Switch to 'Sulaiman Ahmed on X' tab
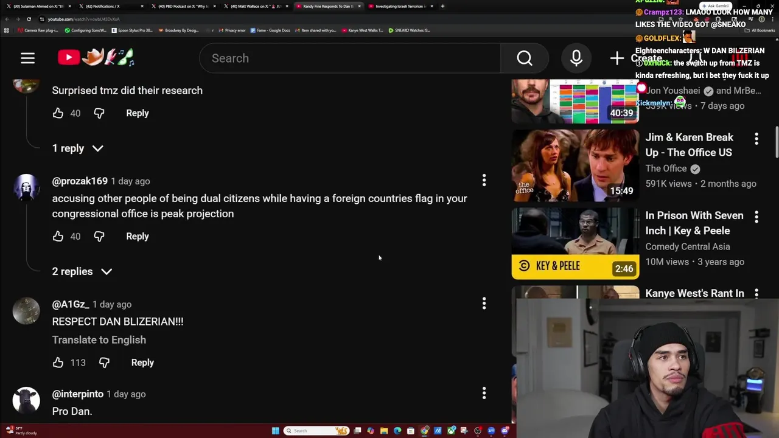 [38, 6]
